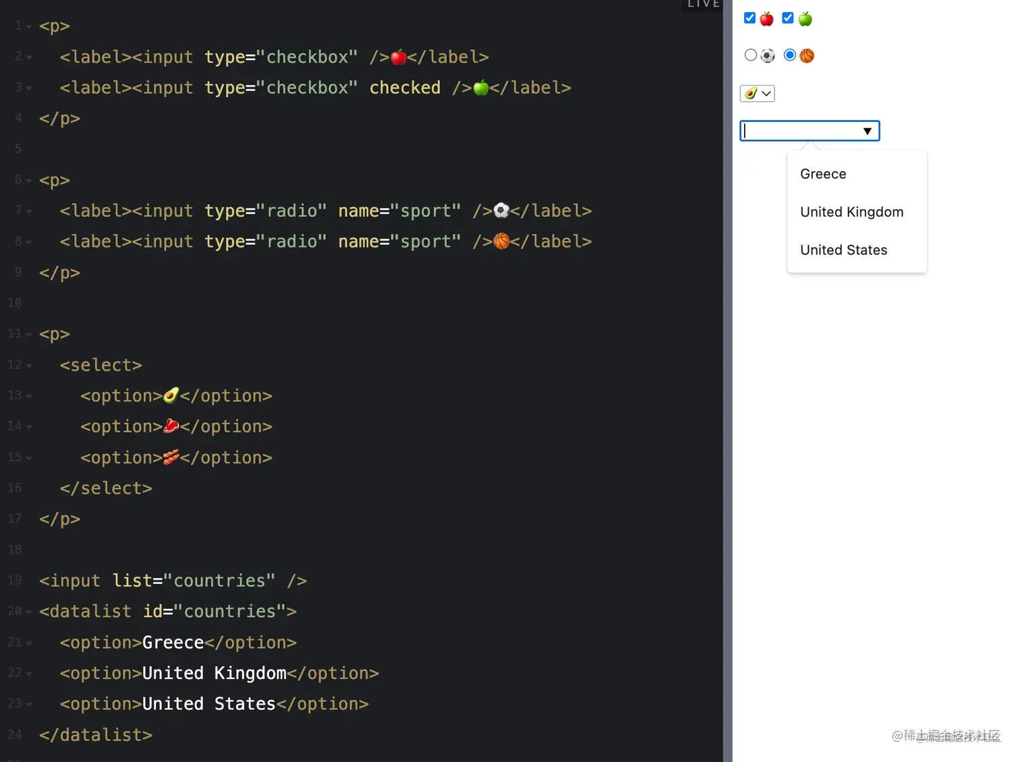The image size is (1020, 762).
Task: Click the avocado emoji in code line 13
Action: point(171,395)
